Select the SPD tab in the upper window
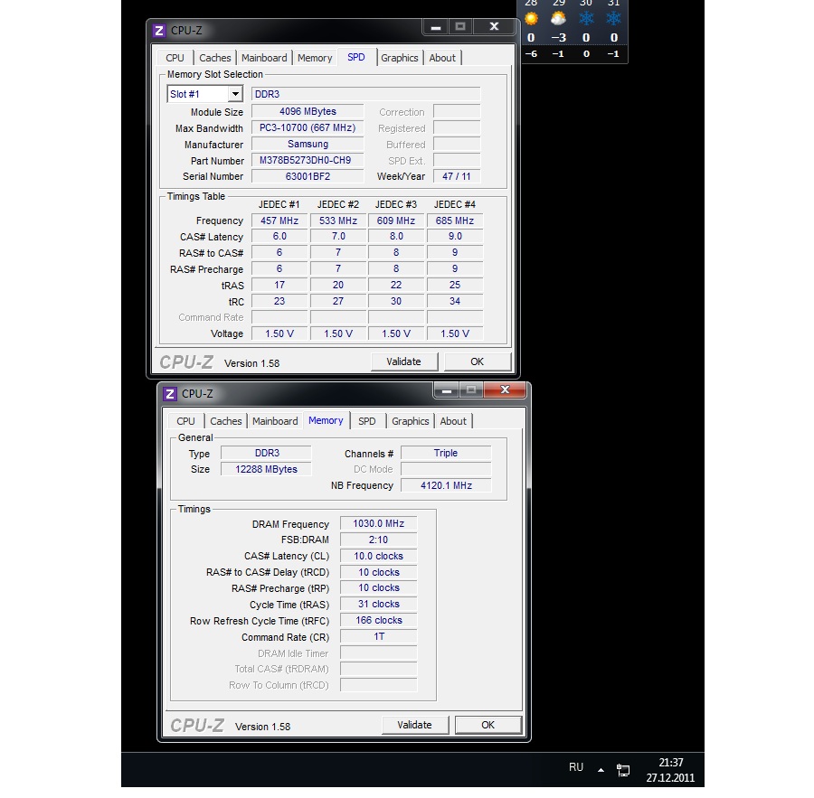The width and height of the screenshot is (814, 798). 356,57
